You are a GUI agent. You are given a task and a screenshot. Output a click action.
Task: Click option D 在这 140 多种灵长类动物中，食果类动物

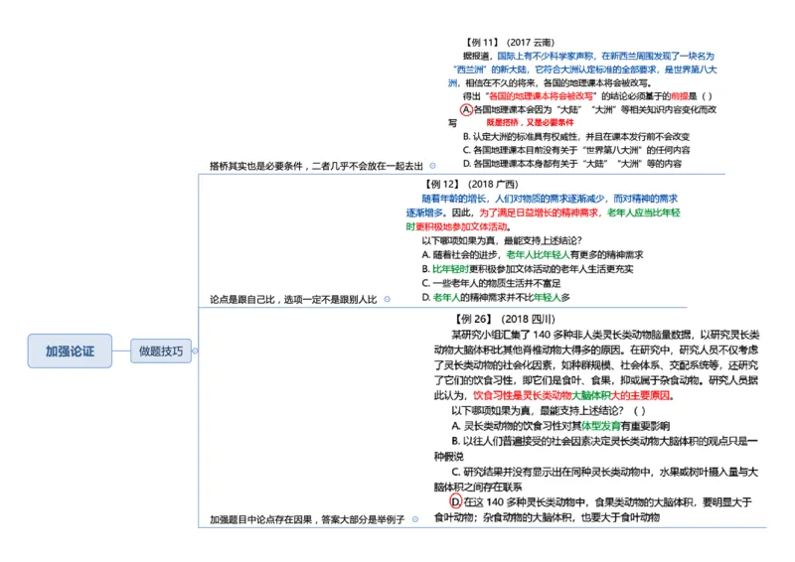click(593, 509)
